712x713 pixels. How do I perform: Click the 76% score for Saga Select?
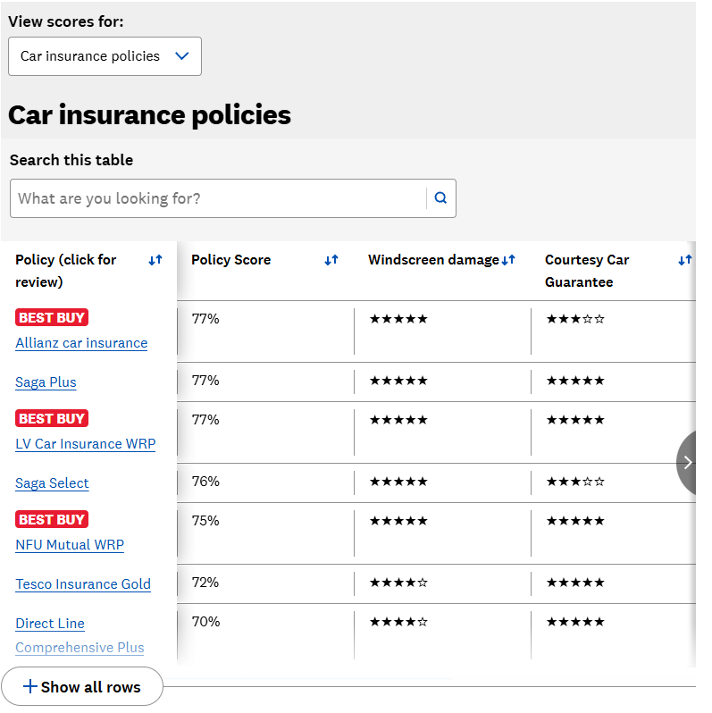point(205,481)
